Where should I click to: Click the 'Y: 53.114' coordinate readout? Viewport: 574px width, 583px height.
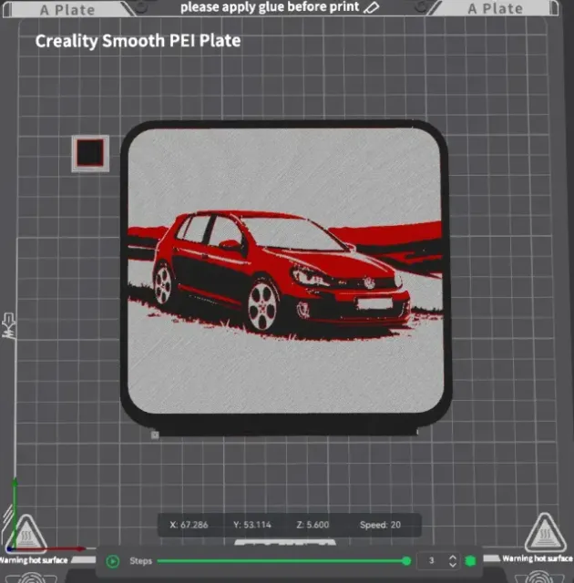coord(252,525)
